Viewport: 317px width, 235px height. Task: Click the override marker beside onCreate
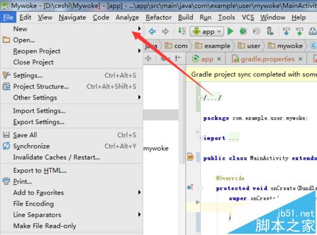[190, 187]
